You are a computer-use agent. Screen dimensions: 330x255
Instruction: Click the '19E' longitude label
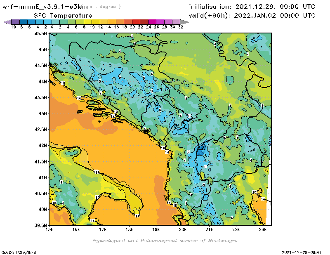pyautogui.click(x=156, y=229)
